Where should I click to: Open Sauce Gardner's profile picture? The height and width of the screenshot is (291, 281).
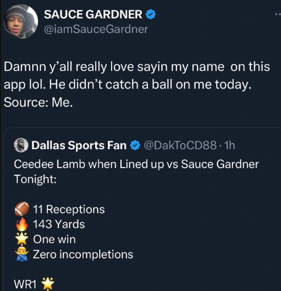click(20, 22)
